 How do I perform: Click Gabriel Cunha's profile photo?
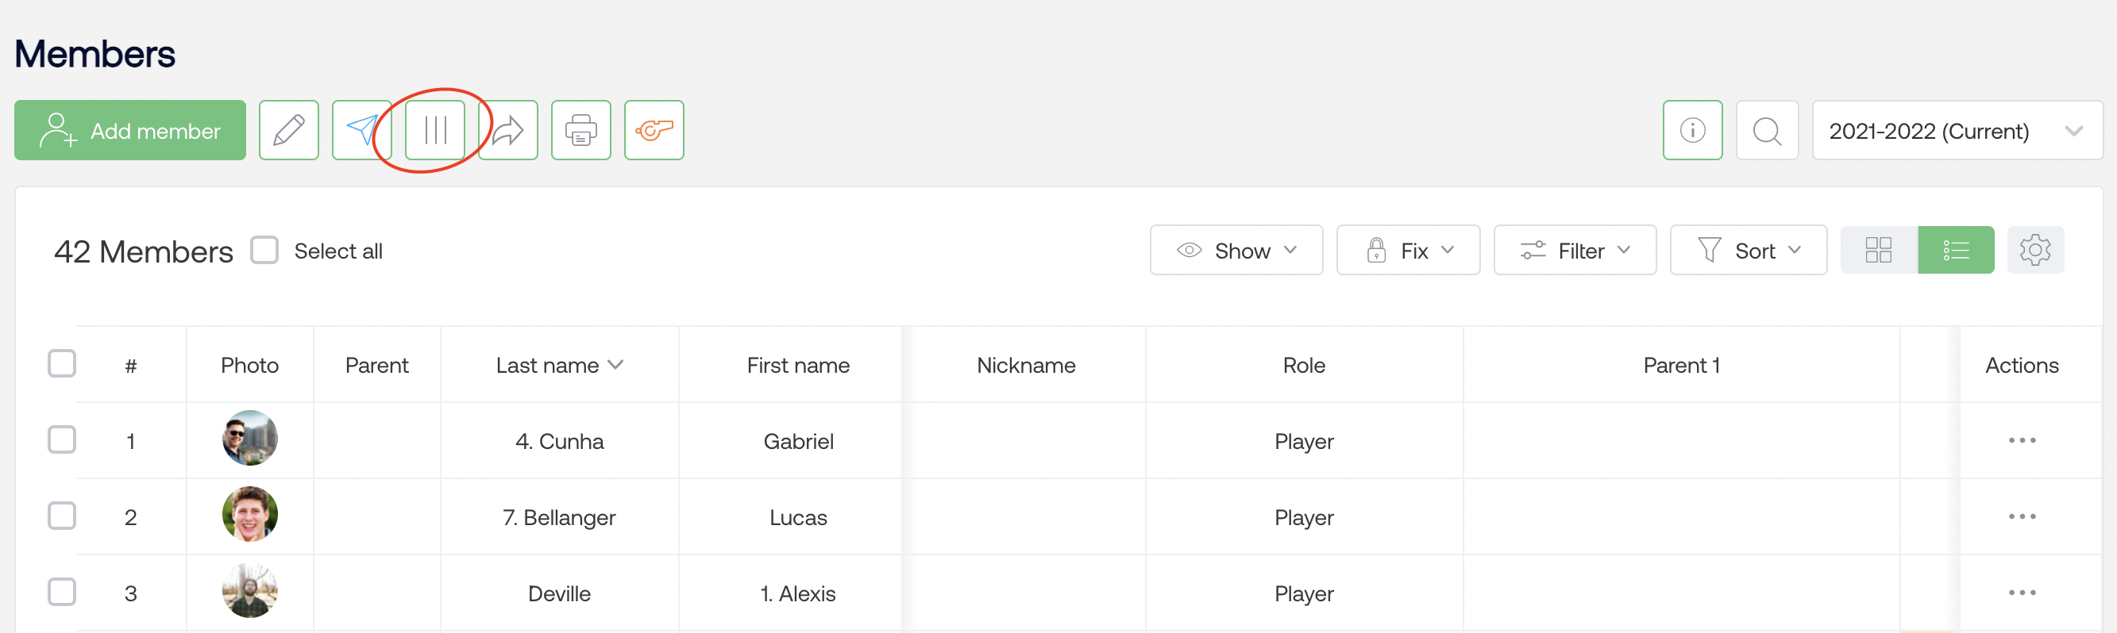pyautogui.click(x=250, y=439)
